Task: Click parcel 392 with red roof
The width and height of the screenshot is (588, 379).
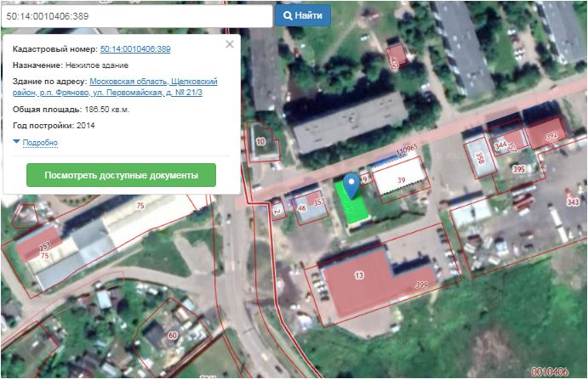Action: point(551,136)
